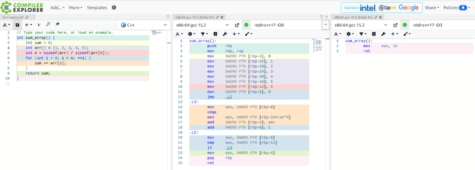Click the blue Policies notification bell
Viewport: 475px width, 170px height.
(463, 7)
